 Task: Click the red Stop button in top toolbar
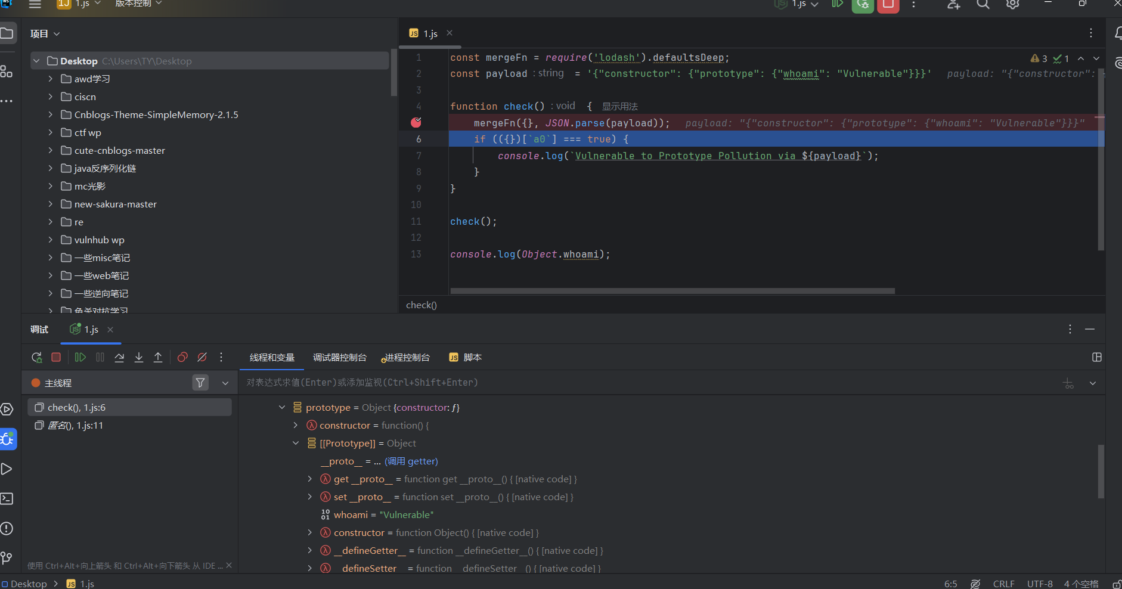click(x=888, y=5)
